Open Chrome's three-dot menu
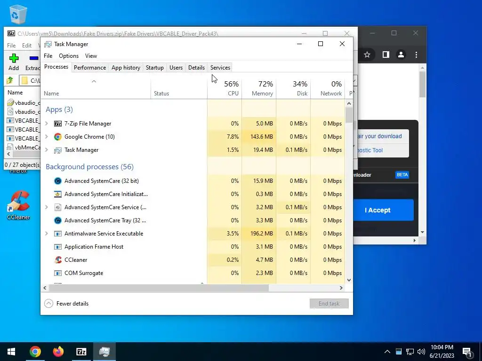This screenshot has width=482, height=361. (416, 55)
